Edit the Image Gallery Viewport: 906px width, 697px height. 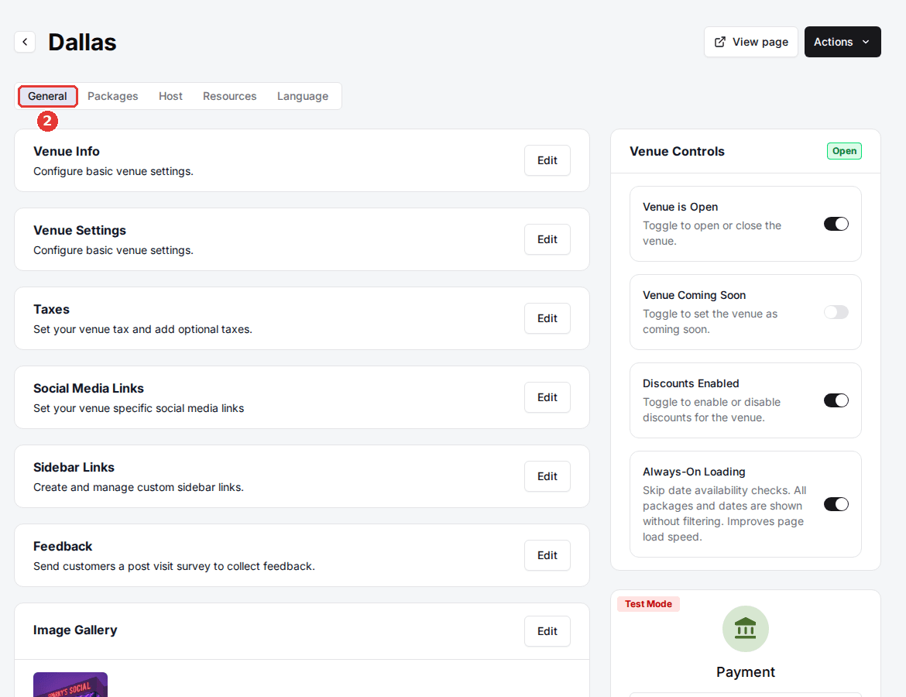click(547, 631)
